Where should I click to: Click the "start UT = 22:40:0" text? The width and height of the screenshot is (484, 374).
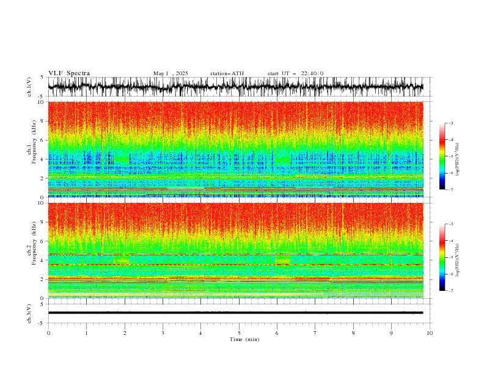tap(295, 73)
